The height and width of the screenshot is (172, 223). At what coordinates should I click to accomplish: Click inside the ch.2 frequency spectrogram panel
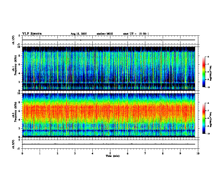click(109, 115)
